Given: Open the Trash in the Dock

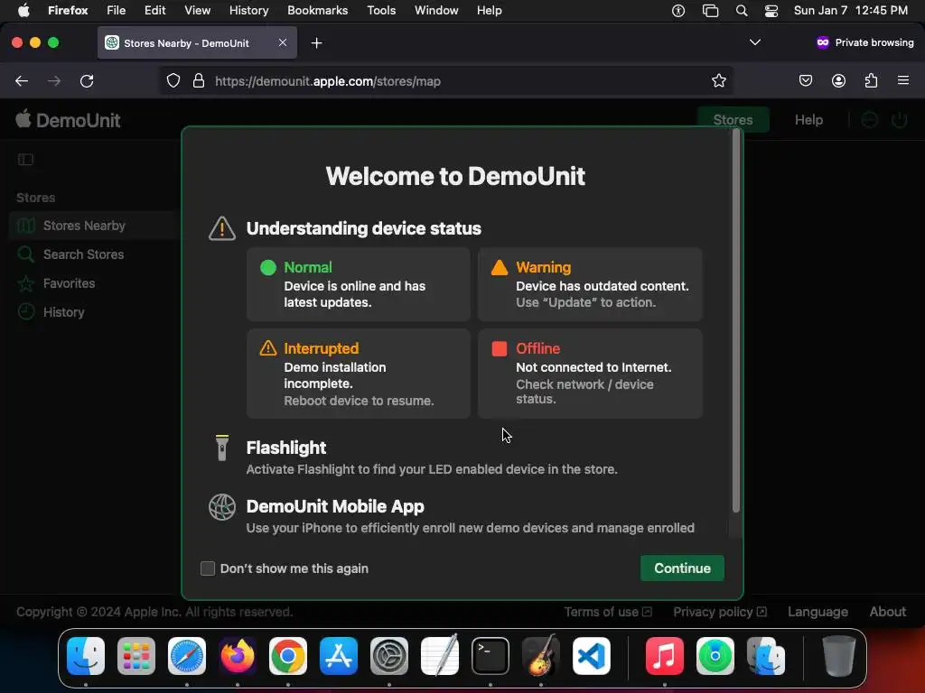Looking at the screenshot, I should click(838, 656).
